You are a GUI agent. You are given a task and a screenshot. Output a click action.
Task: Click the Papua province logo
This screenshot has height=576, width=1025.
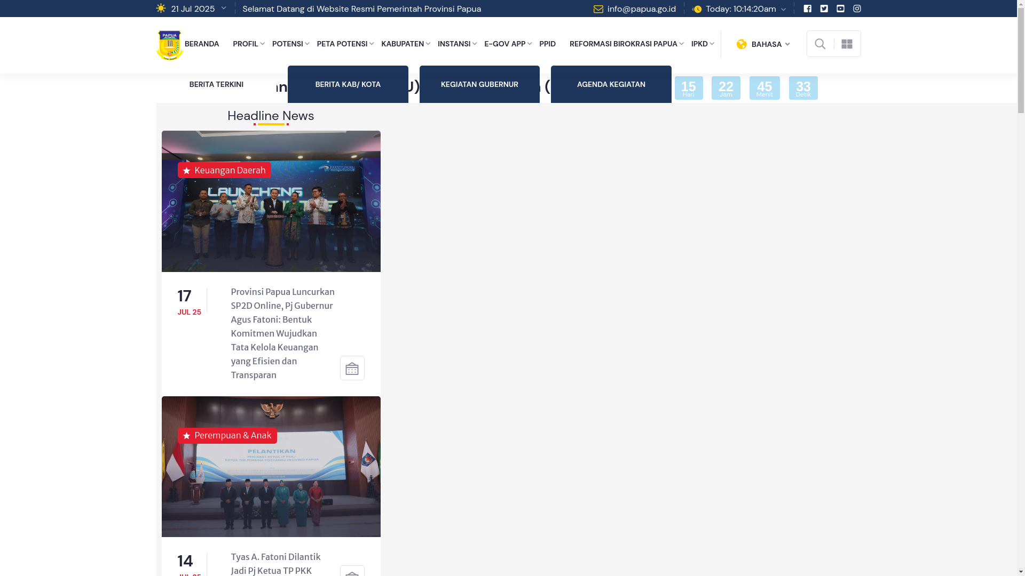click(x=170, y=45)
